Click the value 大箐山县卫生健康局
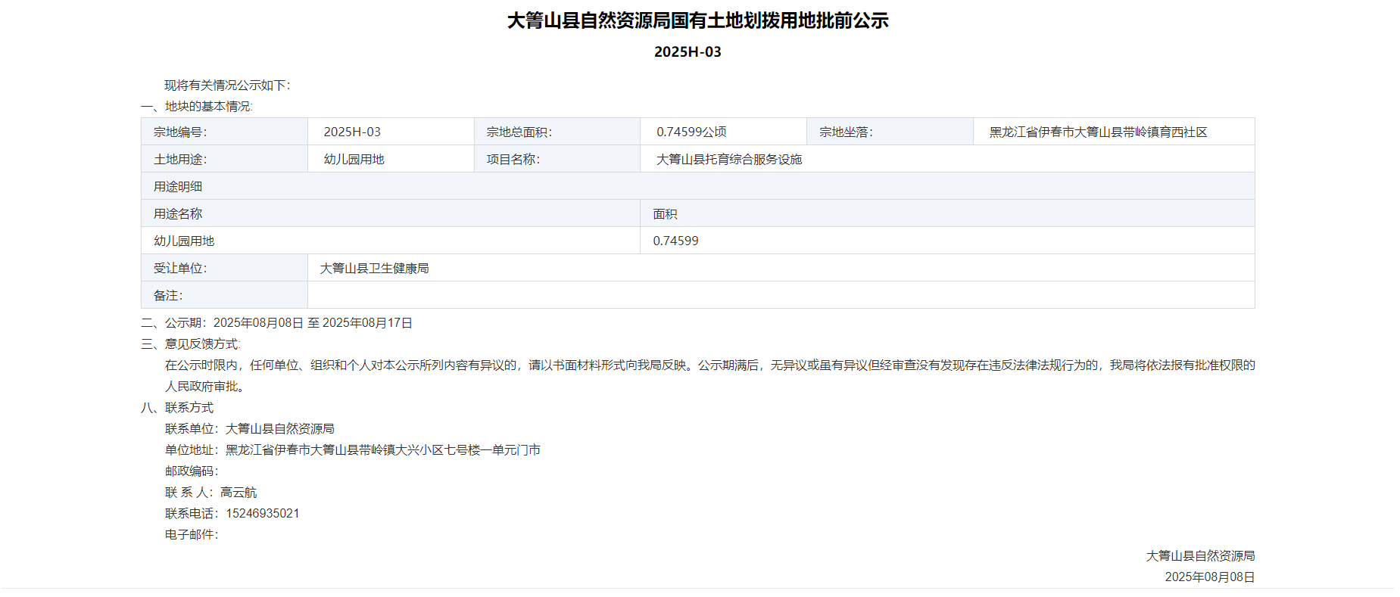Screen dimensions: 1400x597 pyautogui.click(x=374, y=268)
